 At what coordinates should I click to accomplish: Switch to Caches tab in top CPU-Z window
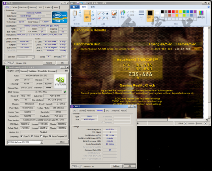pyautogui.click(x=15, y=7)
